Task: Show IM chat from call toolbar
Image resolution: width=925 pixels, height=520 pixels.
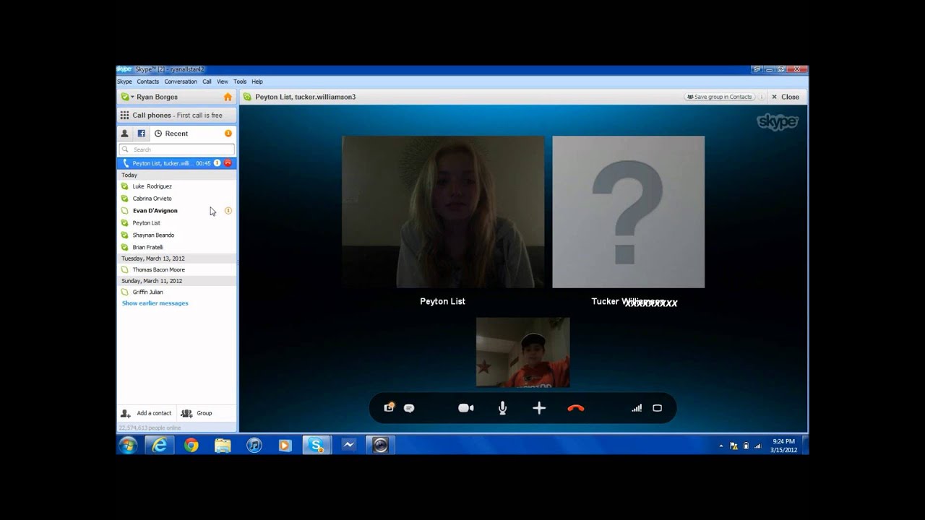Action: click(x=409, y=408)
